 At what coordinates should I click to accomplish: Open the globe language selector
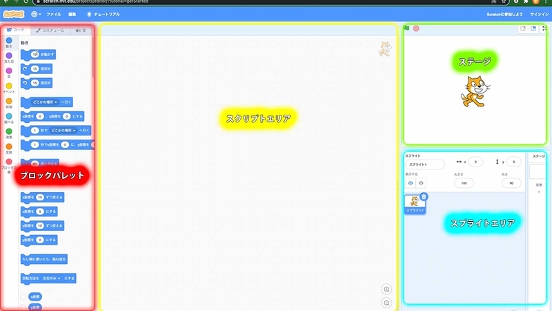(x=36, y=14)
